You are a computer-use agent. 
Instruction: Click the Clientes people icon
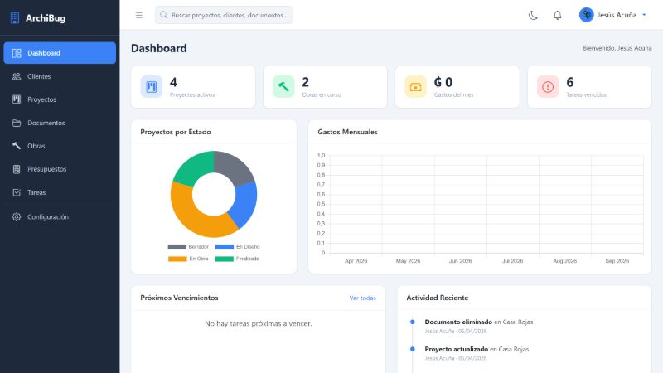point(17,76)
